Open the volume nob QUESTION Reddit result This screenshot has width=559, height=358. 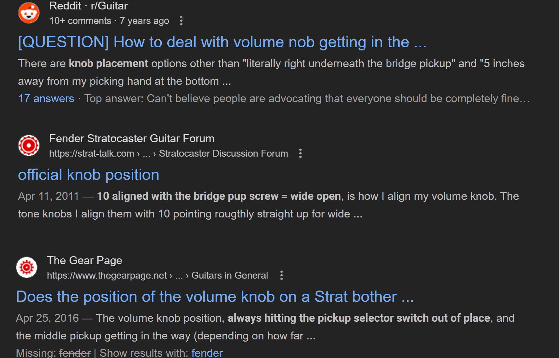point(222,42)
